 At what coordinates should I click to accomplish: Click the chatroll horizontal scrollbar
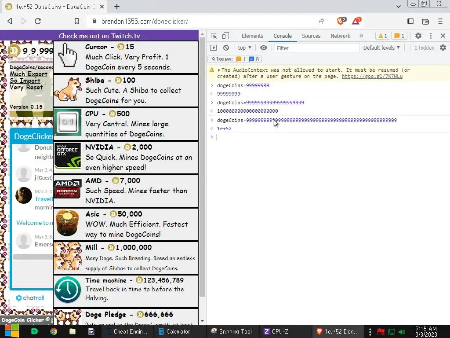33,257
